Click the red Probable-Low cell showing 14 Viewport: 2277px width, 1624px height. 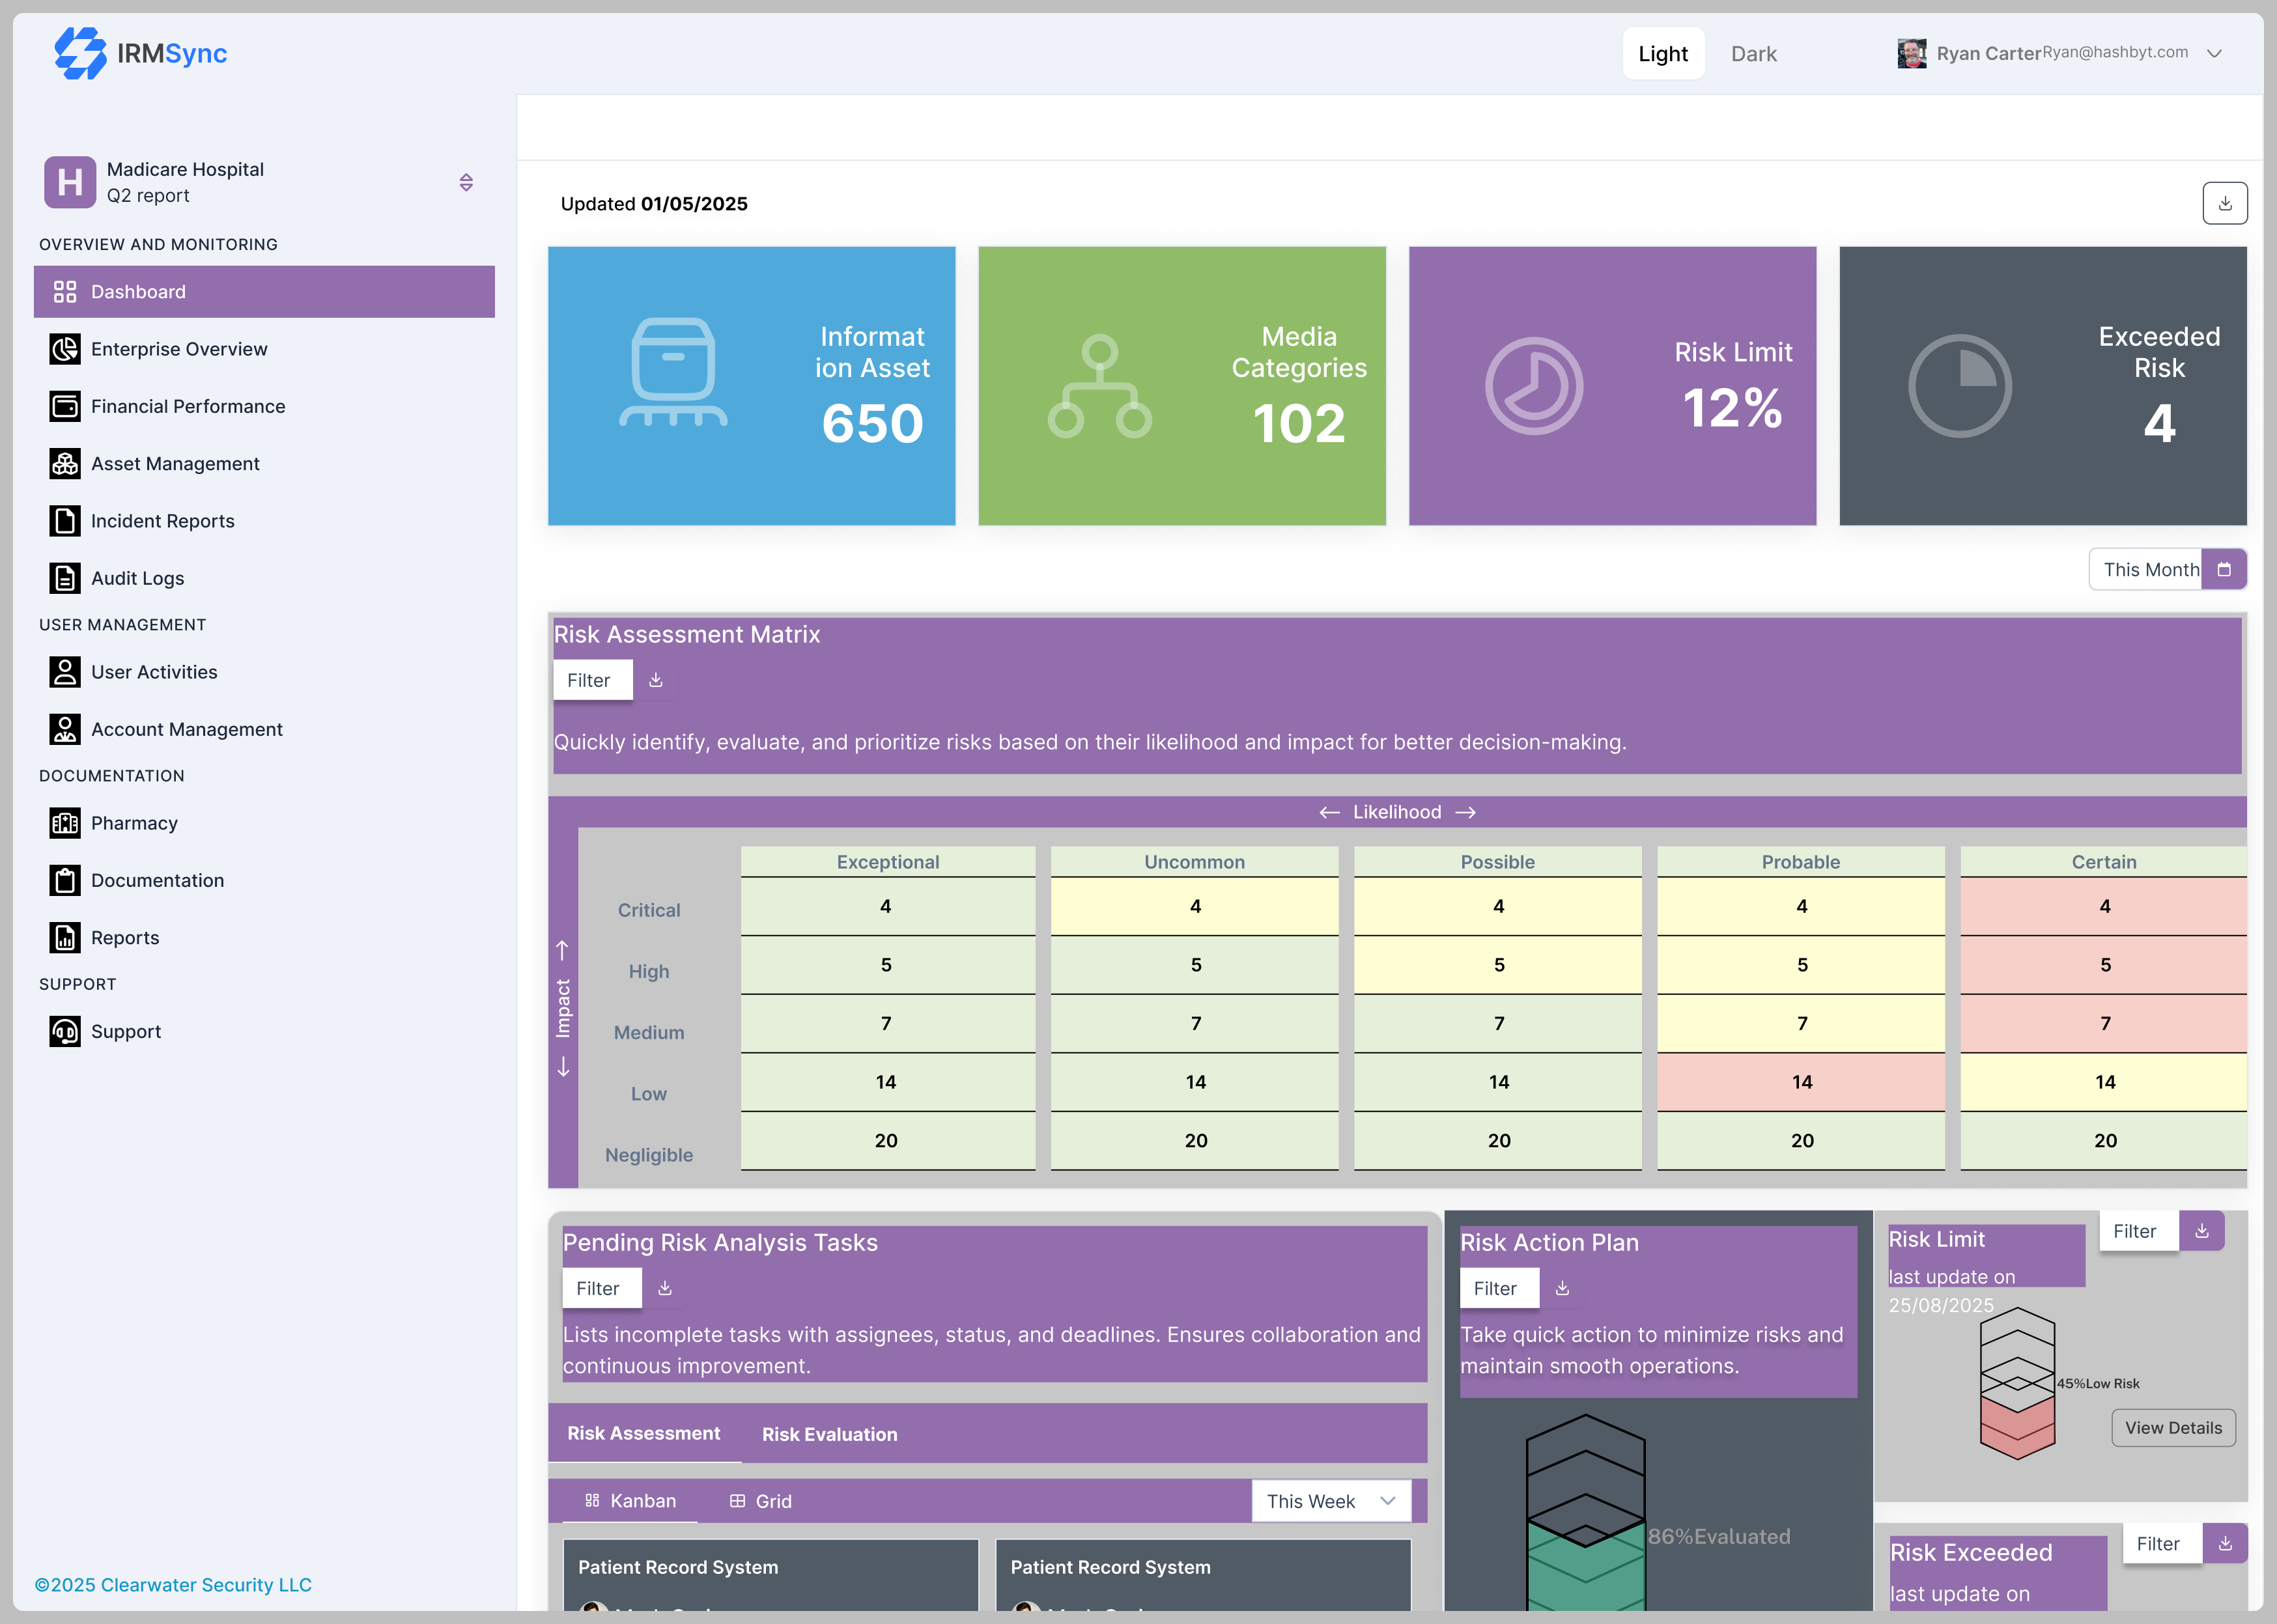(1801, 1082)
